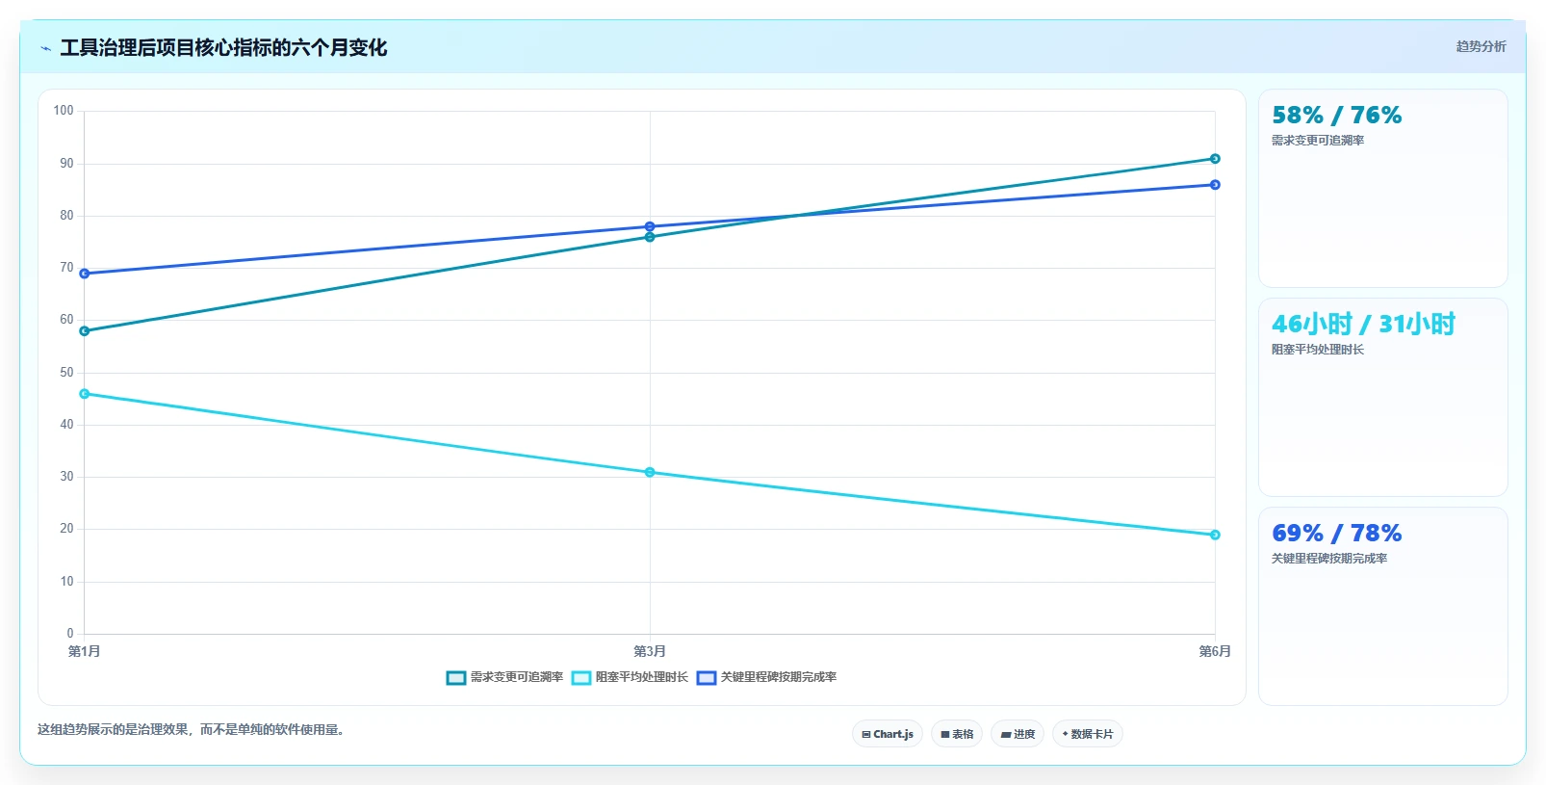Viewport: 1546px width, 785px height.
Task: Click the 数据卡片 tag chip
Action: [1088, 734]
